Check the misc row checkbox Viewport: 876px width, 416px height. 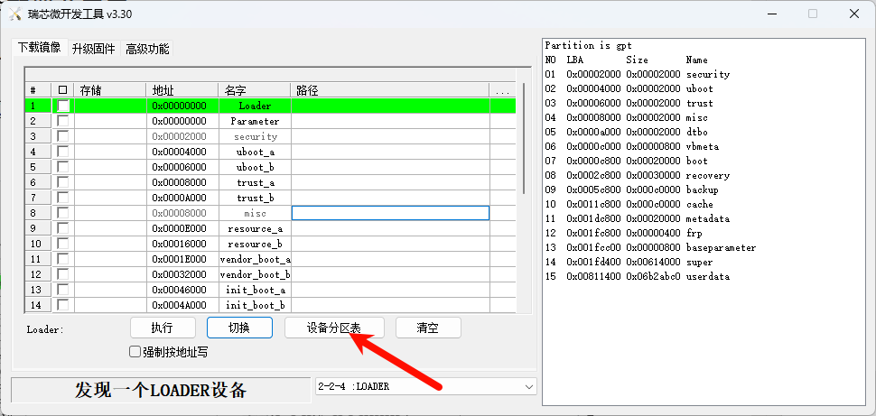click(63, 213)
